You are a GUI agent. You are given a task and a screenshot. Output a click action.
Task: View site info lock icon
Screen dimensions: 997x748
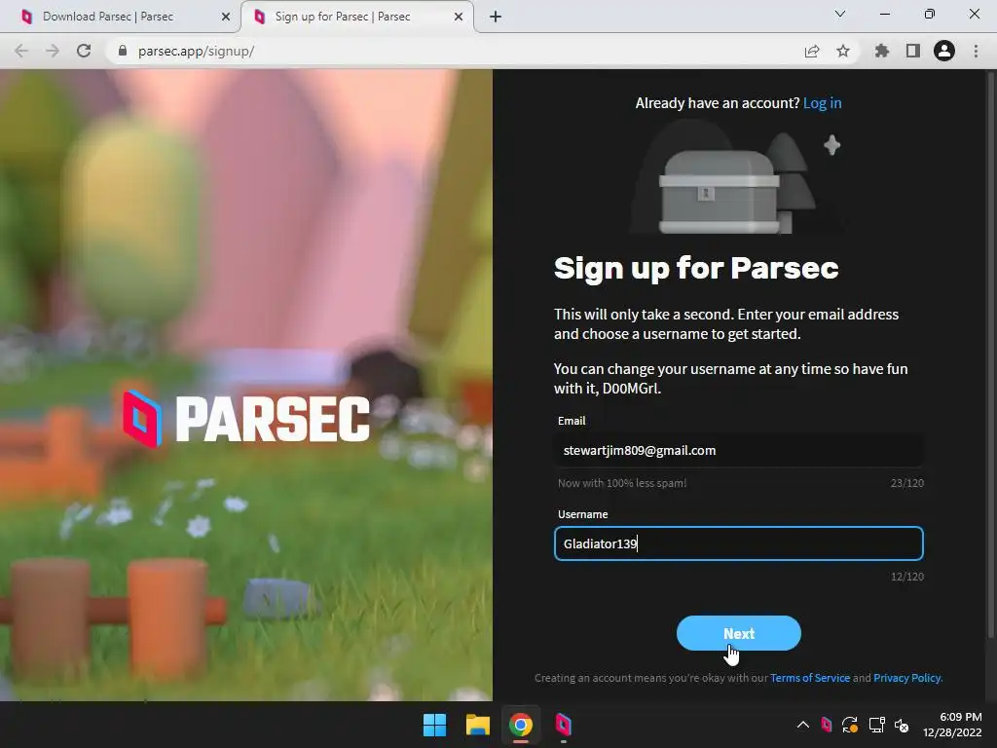[123, 51]
